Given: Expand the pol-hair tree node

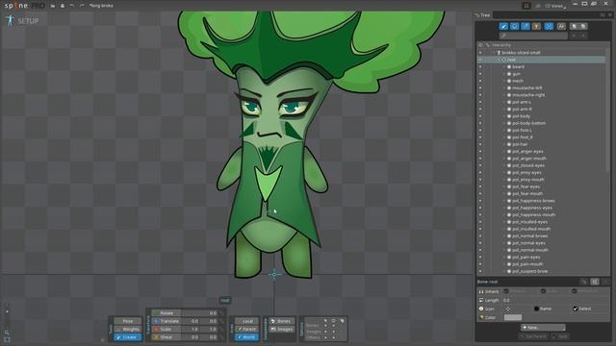Looking at the screenshot, I should [504, 144].
